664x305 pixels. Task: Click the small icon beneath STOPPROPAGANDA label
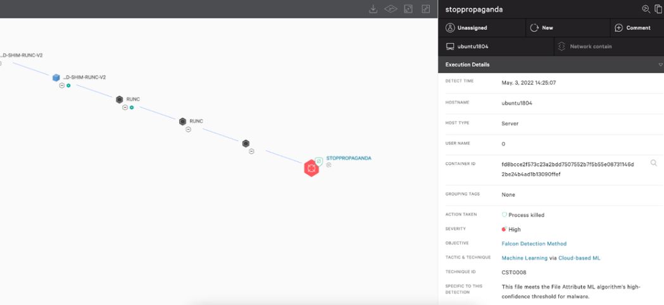(329, 165)
